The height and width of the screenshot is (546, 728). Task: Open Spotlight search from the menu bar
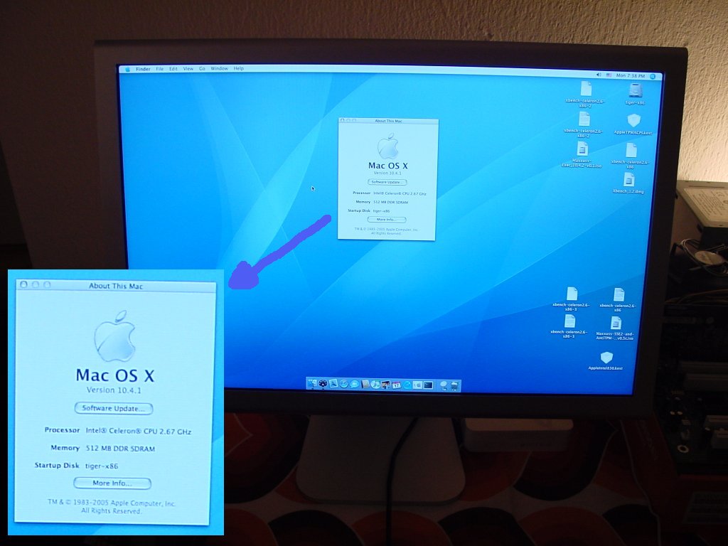[653, 77]
